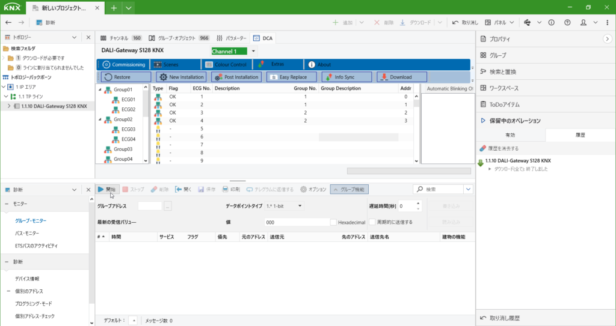The image size is (616, 326).
Task: Toggle the Hexadecimal checkbox
Action: pos(333,222)
